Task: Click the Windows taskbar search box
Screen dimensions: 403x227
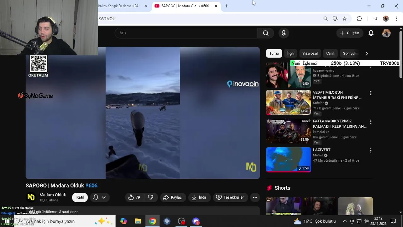Action: tap(65, 221)
